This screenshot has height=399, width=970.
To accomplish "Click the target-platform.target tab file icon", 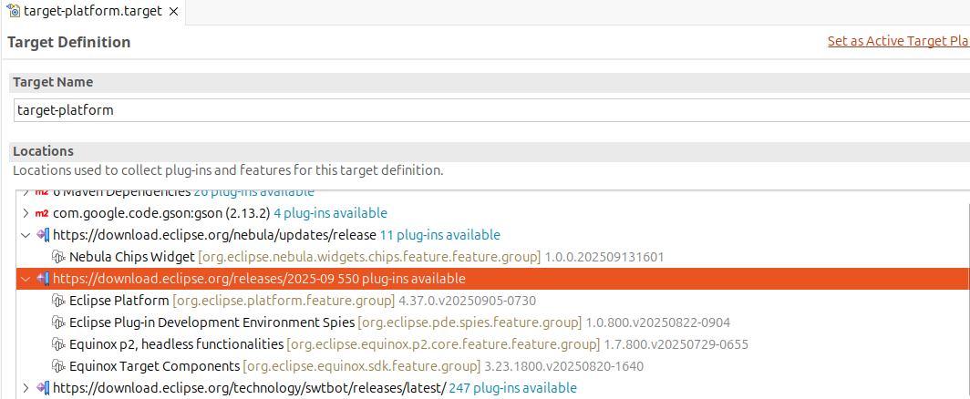I will pos(14,11).
